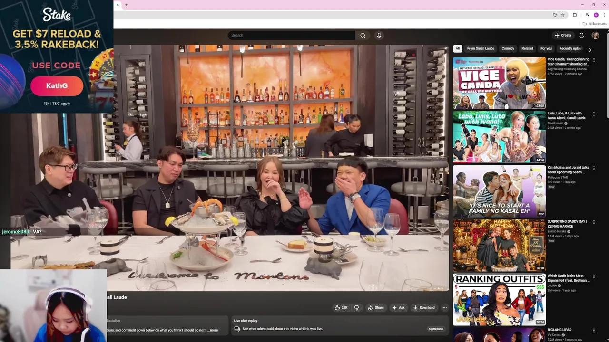Bookmark this page with star icon
Viewport: 609px width, 342px height.
[562, 15]
